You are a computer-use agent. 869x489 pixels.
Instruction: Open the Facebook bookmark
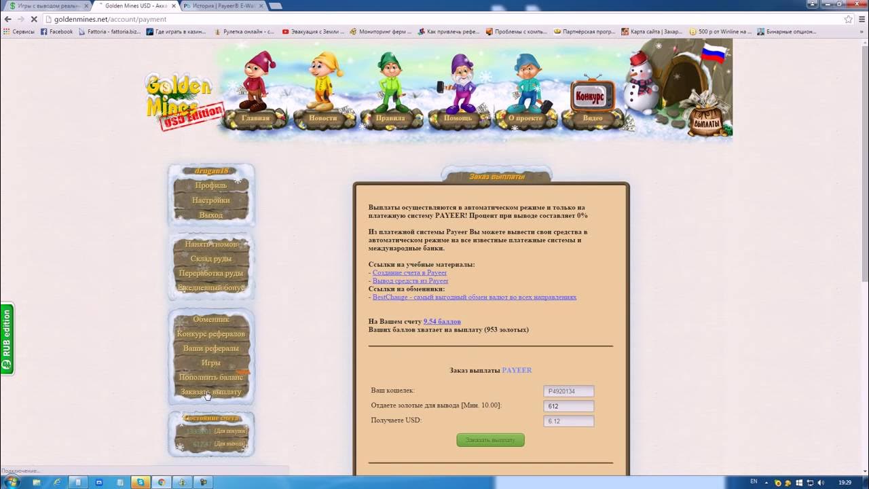coord(56,31)
